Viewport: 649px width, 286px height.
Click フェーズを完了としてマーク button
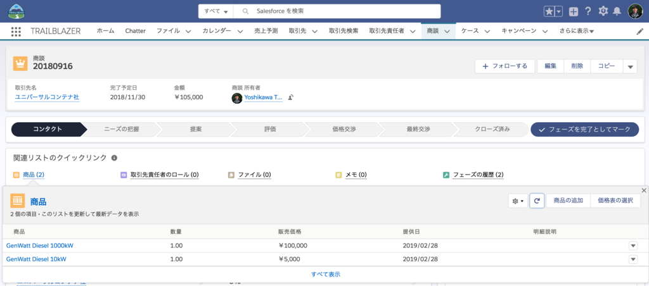[585, 129]
